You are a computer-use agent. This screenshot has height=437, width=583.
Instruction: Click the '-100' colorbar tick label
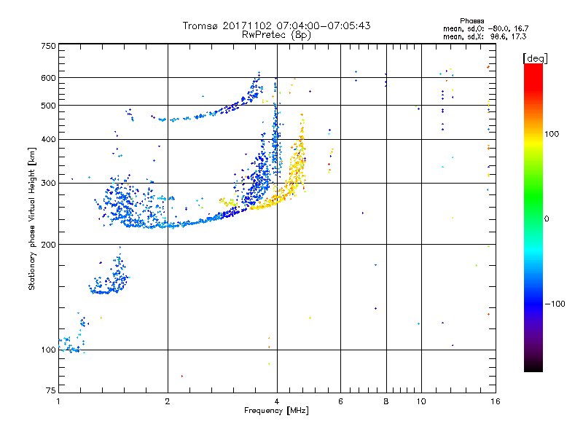click(x=555, y=304)
